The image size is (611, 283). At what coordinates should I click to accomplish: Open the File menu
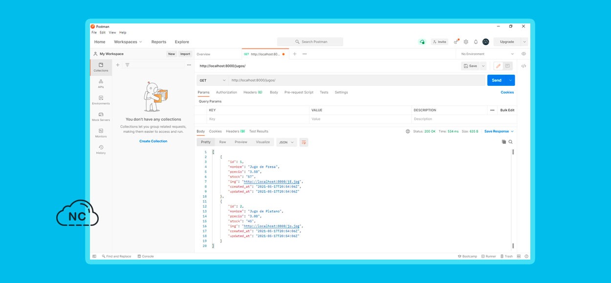tap(94, 32)
